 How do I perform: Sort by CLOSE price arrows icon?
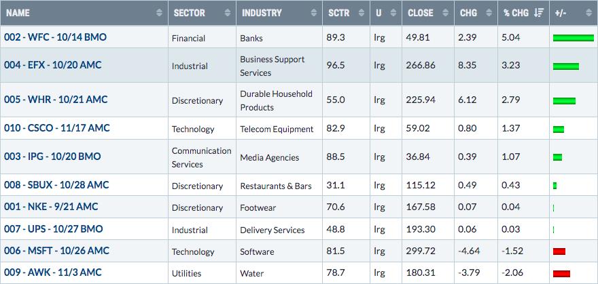[446, 13]
